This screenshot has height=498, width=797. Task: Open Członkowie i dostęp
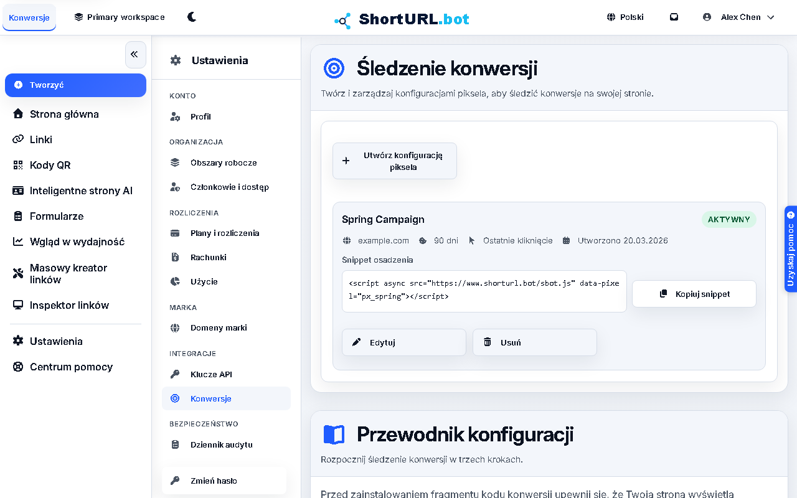point(226,187)
